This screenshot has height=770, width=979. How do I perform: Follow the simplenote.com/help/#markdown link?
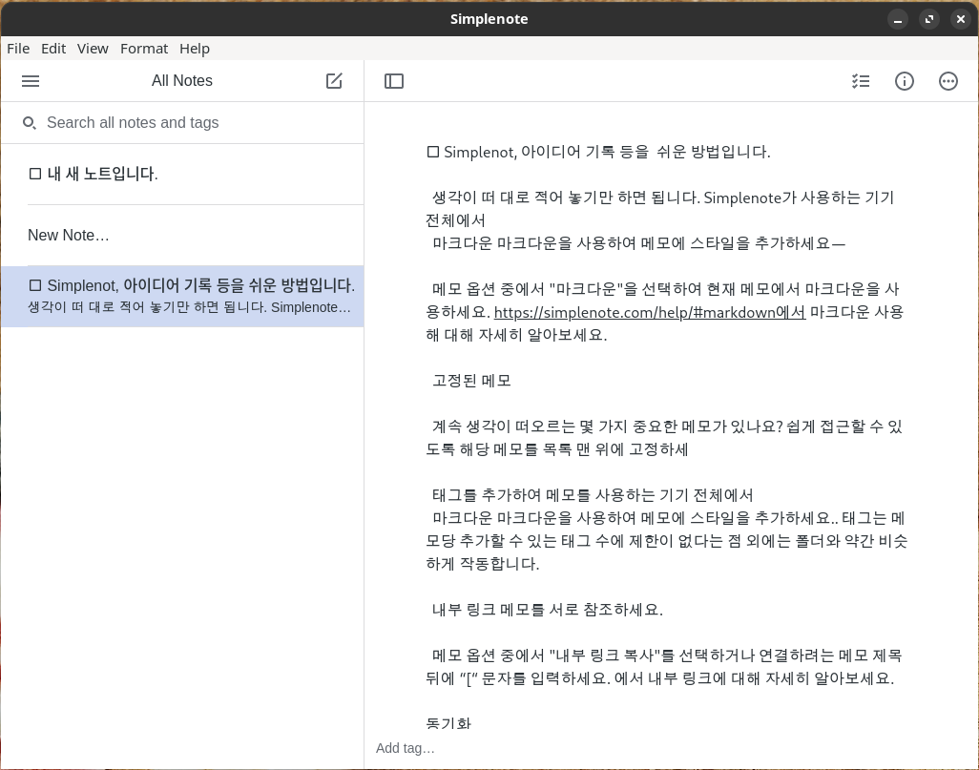pos(650,312)
